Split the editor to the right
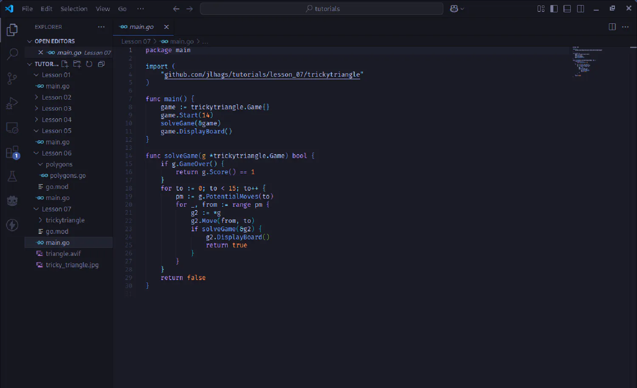 (x=612, y=27)
